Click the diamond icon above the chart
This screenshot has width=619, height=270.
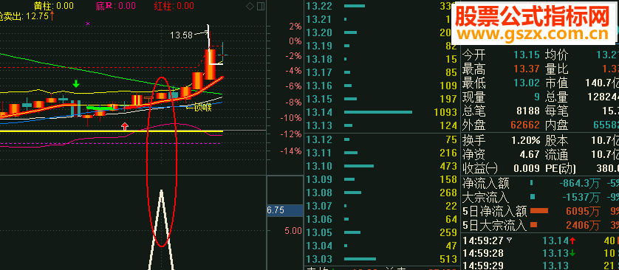250,7
